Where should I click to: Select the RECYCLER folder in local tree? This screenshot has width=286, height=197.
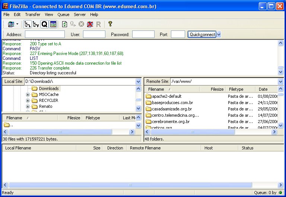tap(48, 100)
